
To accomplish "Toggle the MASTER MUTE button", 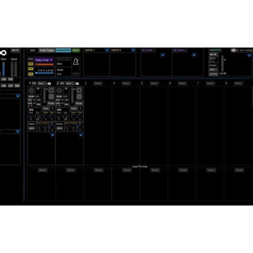I will tap(213, 54).
